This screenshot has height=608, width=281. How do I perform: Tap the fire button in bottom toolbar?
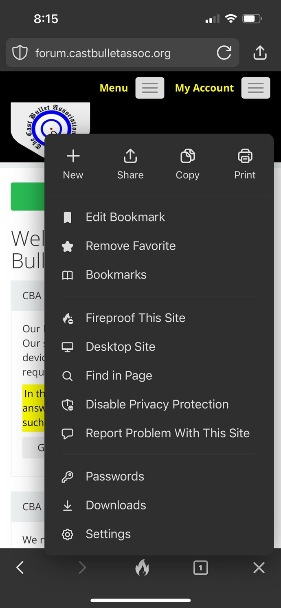(142, 567)
